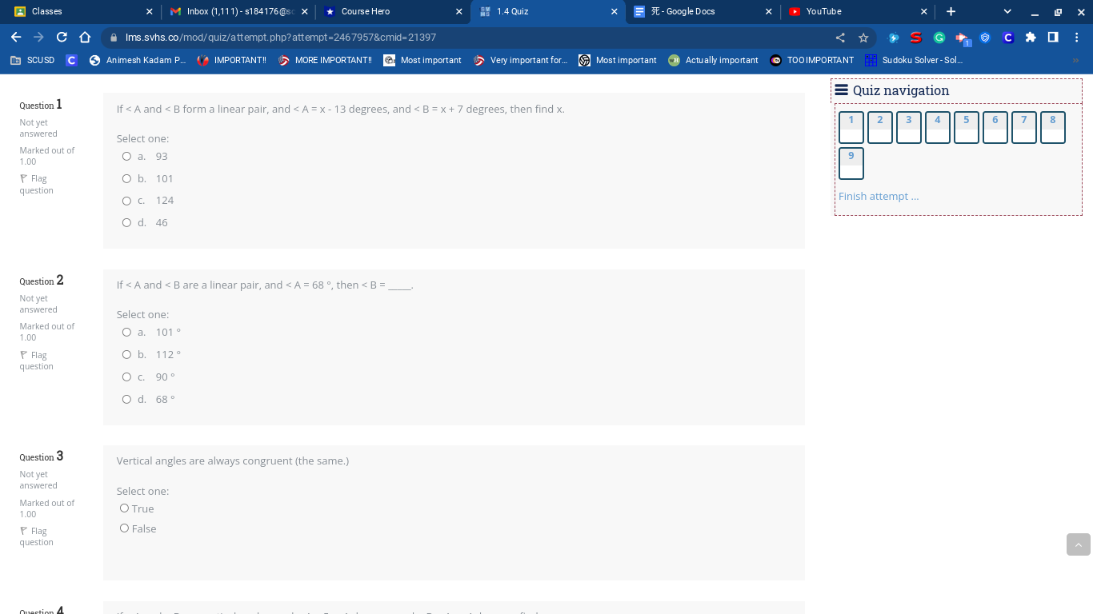Open the Grammarly extension icon
Screen dimensions: 1093x614
pyautogui.click(x=939, y=38)
